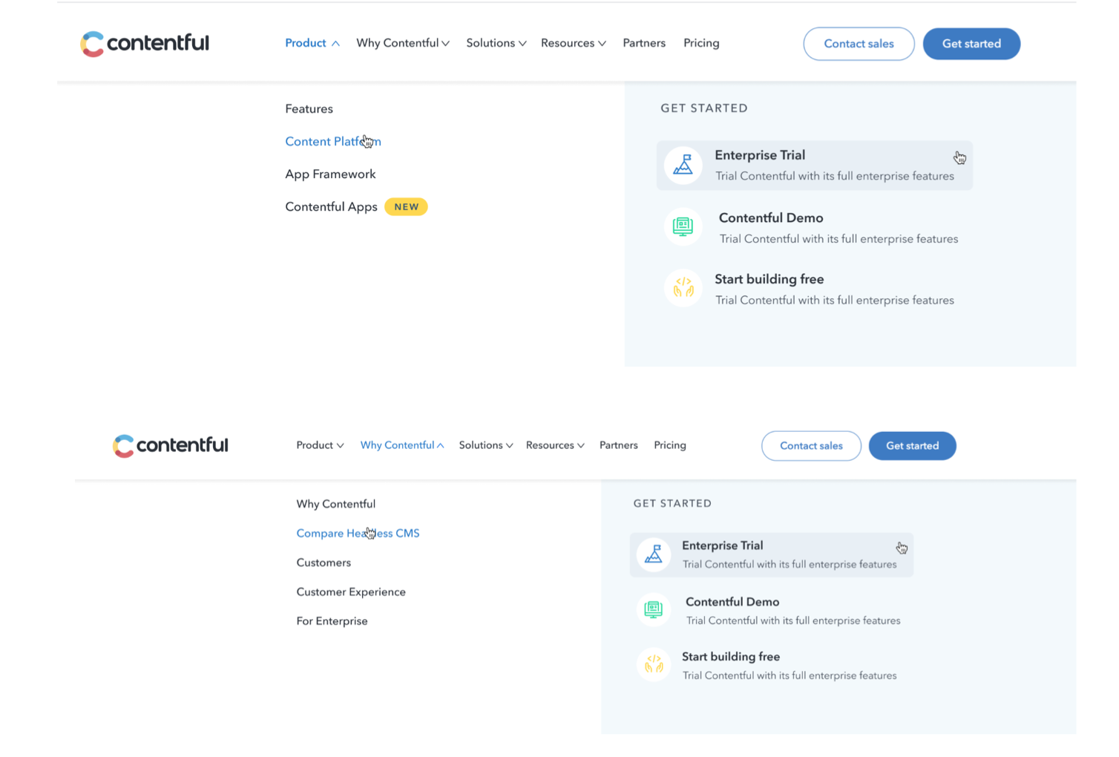Collapse the open Product menu in upper navbar
This screenshot has height=757, width=1119.
[x=312, y=43]
